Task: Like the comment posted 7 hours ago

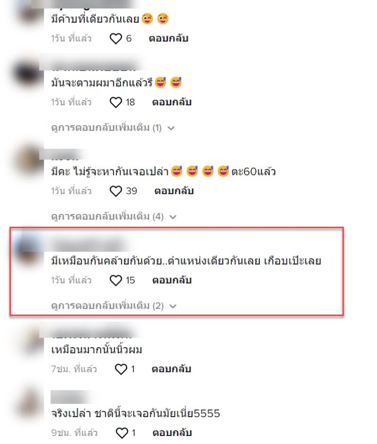Action: (x=121, y=369)
